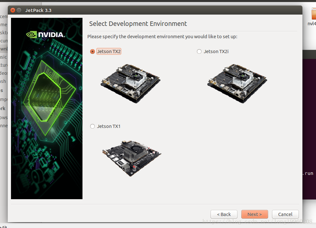
Task: Cancel the JetPack installer
Action: (285, 214)
